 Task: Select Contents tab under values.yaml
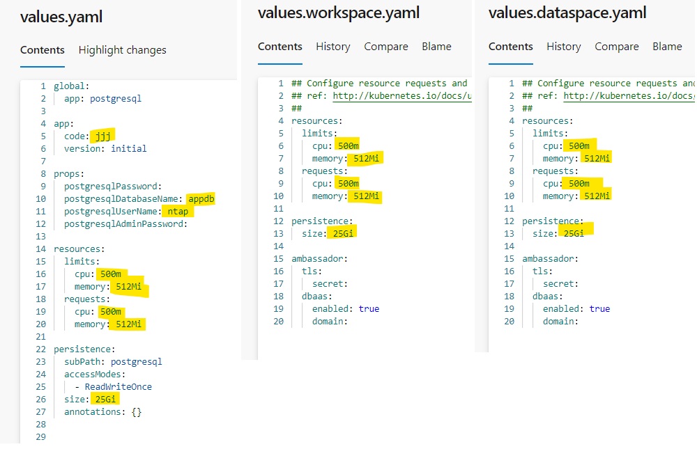(x=43, y=50)
